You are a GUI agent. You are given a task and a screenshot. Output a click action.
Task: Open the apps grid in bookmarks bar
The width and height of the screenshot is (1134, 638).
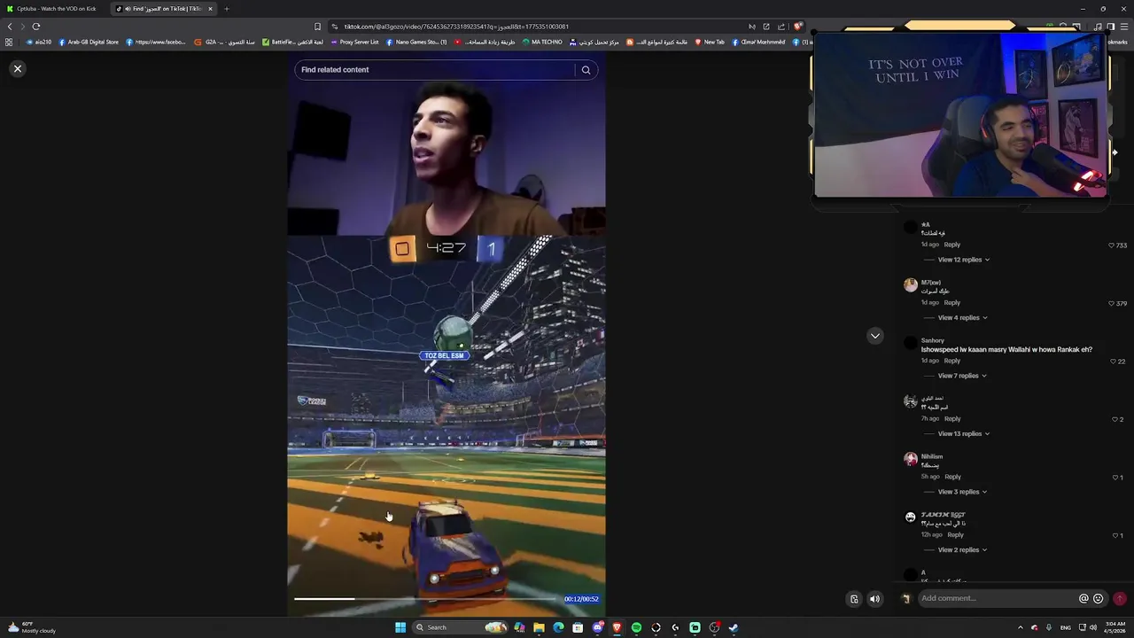pyautogui.click(x=9, y=42)
